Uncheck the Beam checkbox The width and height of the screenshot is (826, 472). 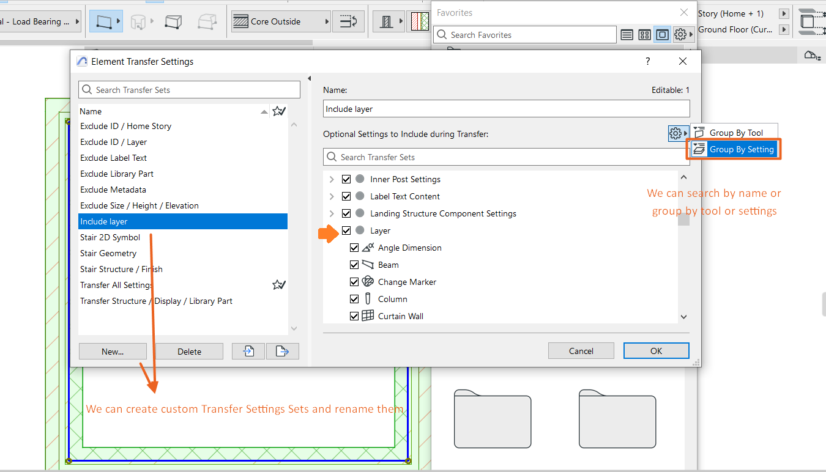[x=354, y=265]
